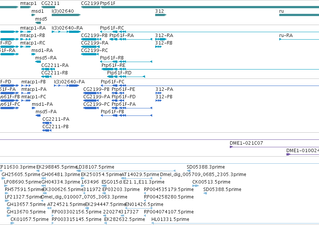Select the 'msd5-PA' protein label

46,112
